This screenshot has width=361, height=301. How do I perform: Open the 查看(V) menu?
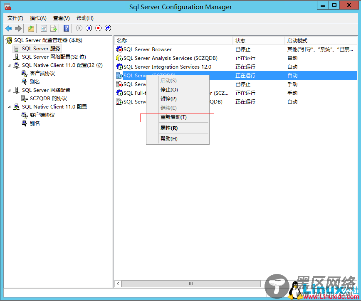point(61,18)
